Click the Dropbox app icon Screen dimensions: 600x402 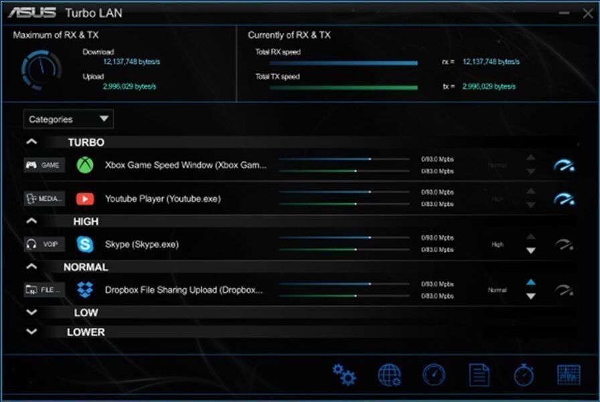85,290
